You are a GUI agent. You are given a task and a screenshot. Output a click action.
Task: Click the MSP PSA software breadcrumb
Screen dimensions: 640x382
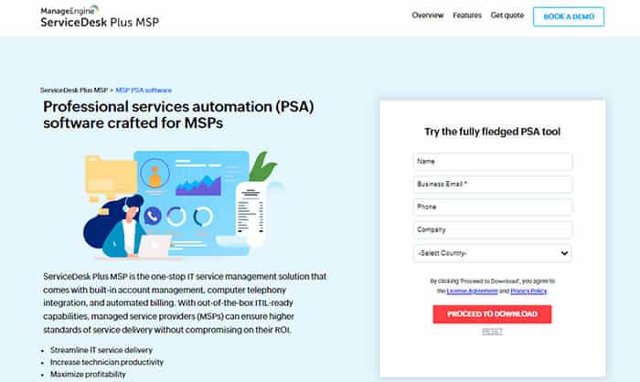click(144, 90)
